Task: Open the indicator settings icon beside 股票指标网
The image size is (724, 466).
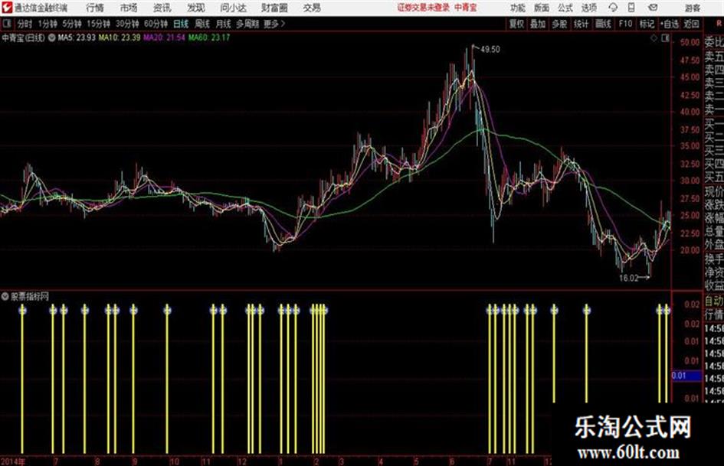Action: point(5,296)
